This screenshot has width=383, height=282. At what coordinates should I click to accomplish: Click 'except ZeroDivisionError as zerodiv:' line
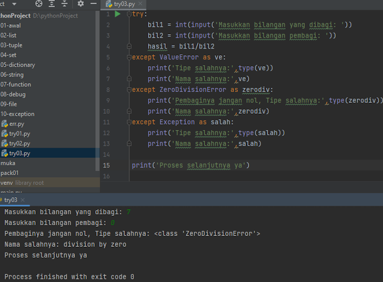pos(202,90)
